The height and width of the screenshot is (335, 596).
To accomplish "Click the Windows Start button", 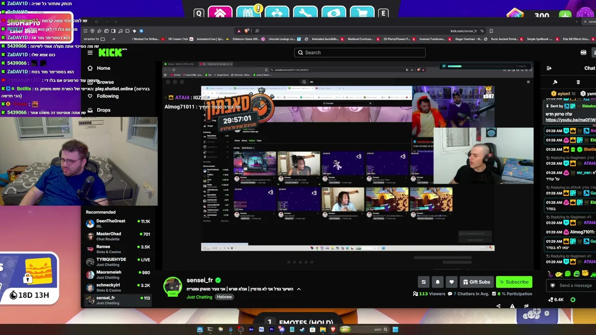I will tap(395, 329).
